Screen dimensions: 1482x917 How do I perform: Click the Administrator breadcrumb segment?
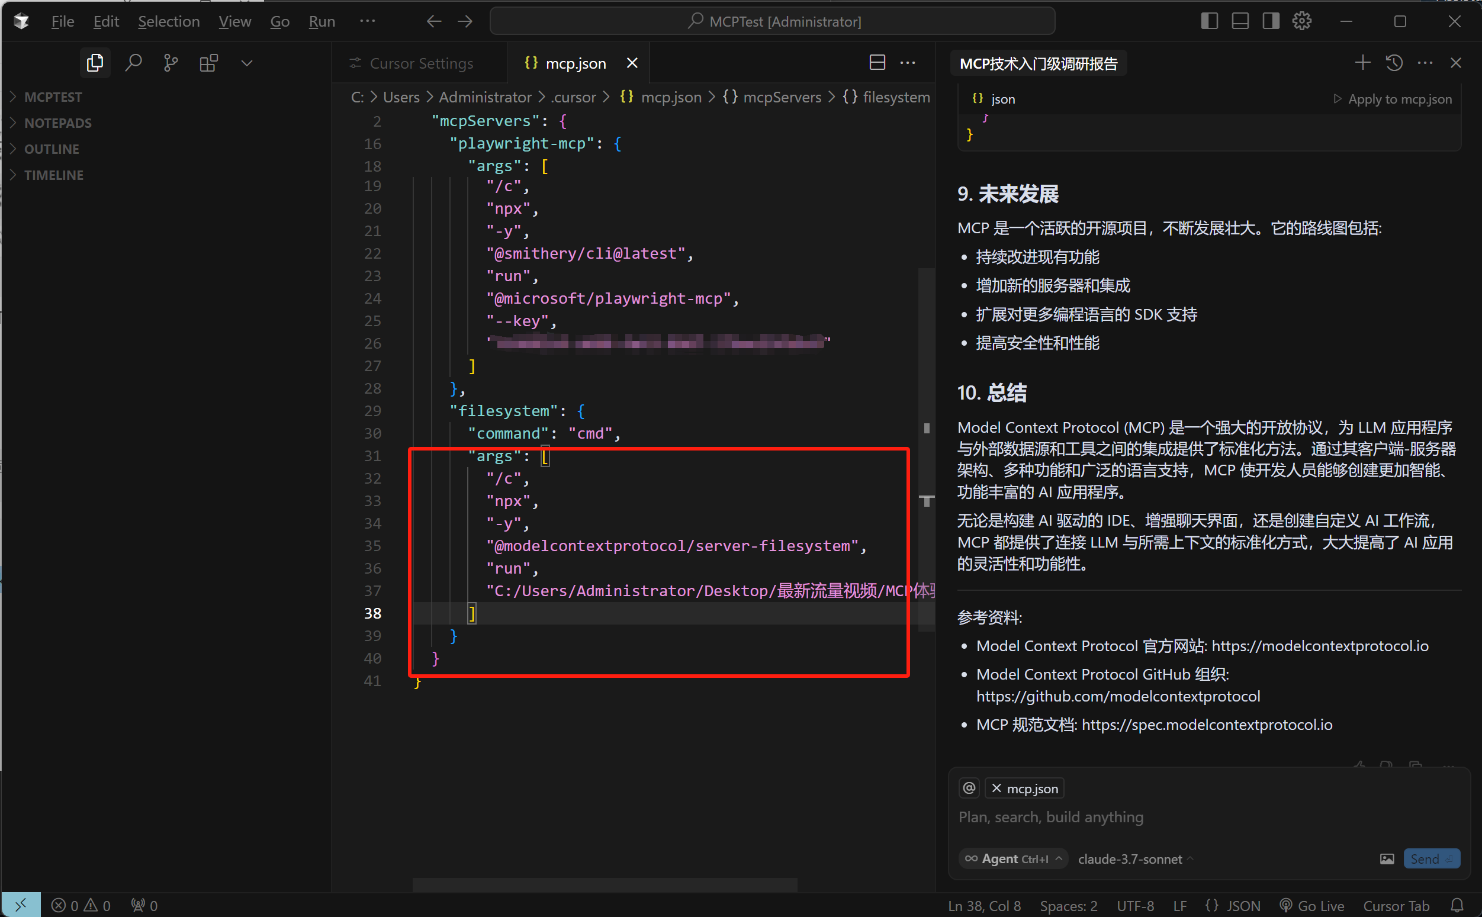tap(485, 97)
